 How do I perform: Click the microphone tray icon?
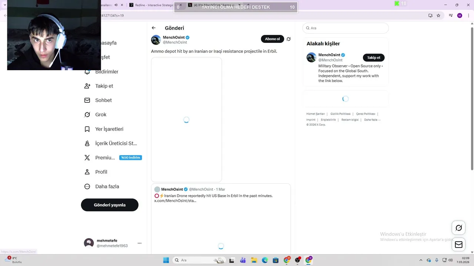point(437,260)
